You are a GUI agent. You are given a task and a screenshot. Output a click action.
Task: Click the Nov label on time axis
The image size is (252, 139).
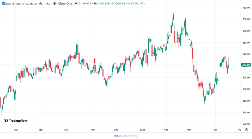(93, 130)
